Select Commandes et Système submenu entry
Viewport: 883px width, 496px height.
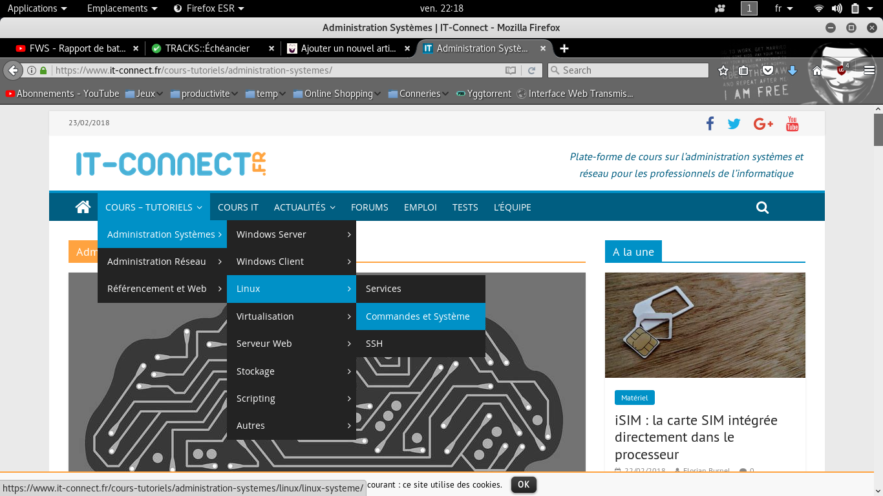[421, 316]
